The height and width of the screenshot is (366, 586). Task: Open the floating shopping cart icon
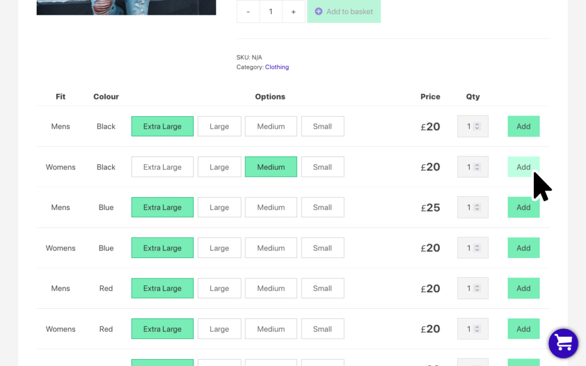click(563, 343)
